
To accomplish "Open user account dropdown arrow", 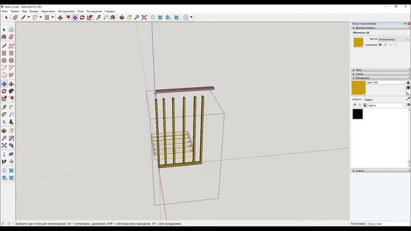I will click(191, 17).
